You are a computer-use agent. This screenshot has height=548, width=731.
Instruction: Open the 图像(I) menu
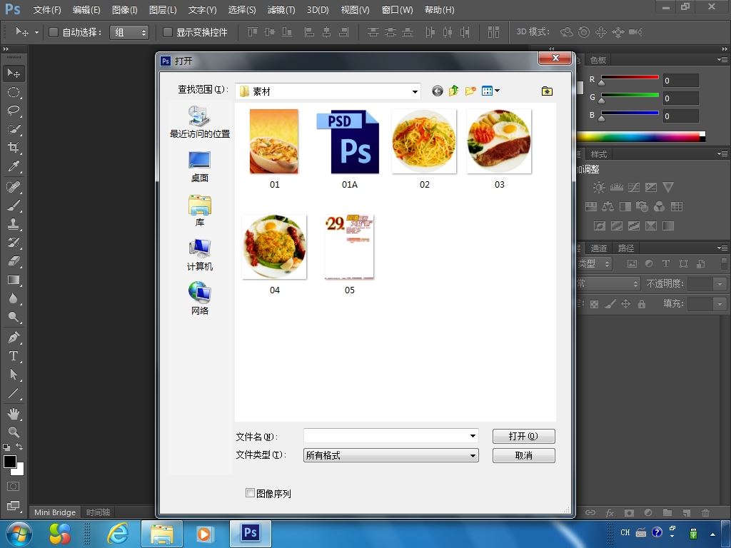124,10
